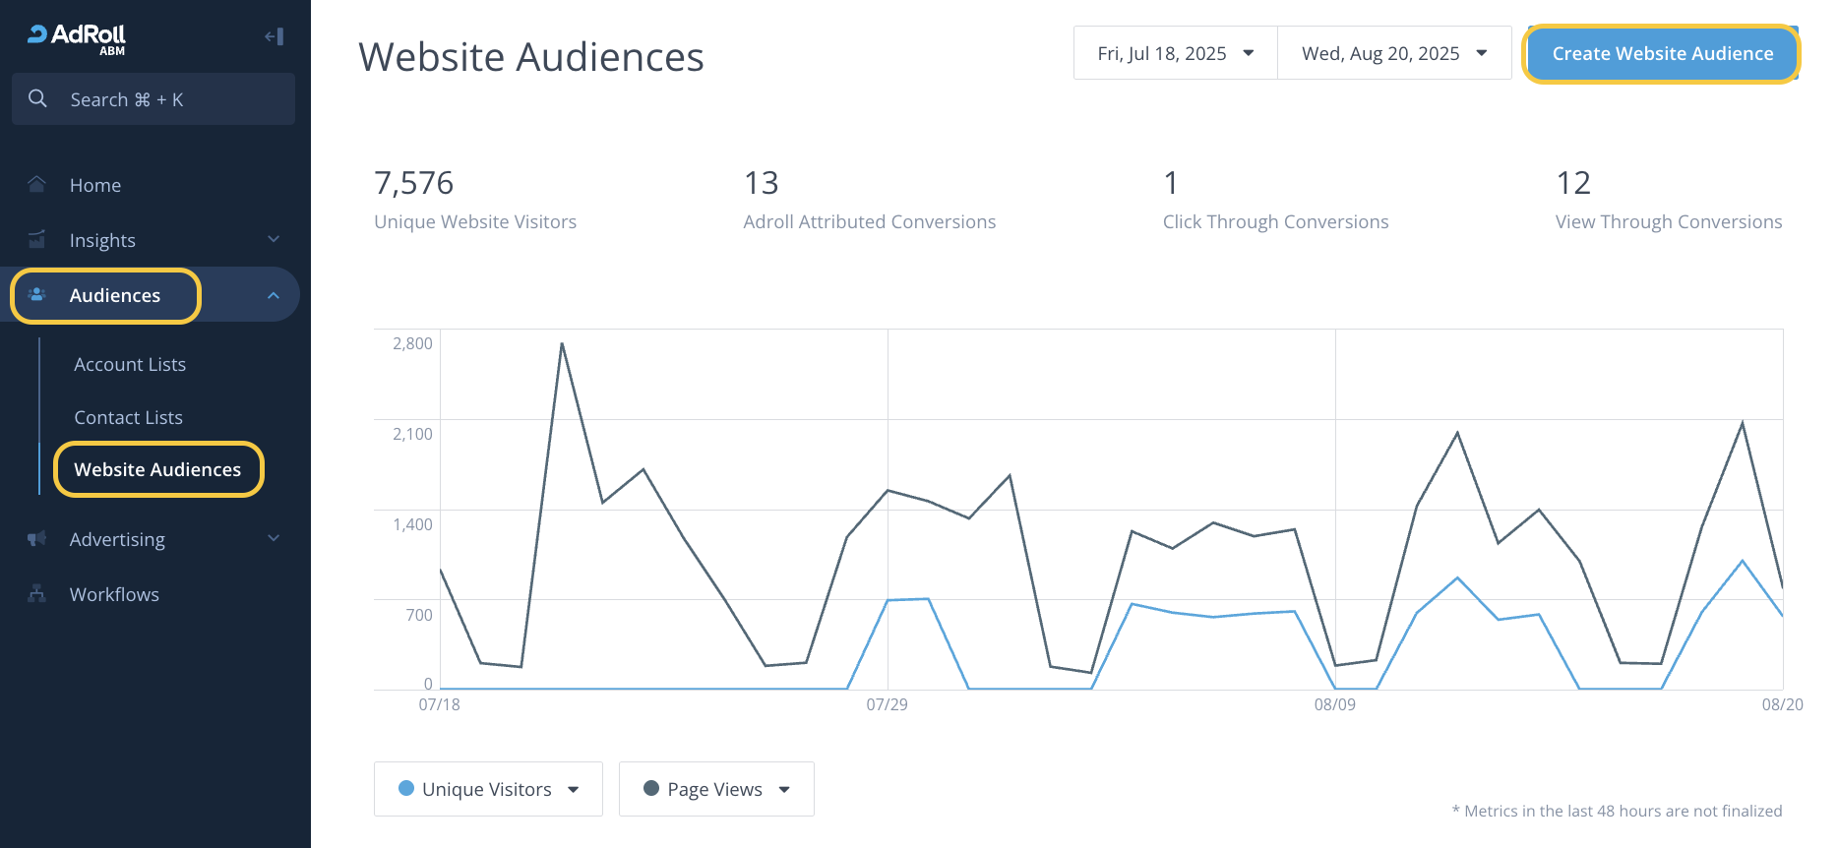Click the Audiences people icon
The image size is (1838, 848).
tap(37, 295)
